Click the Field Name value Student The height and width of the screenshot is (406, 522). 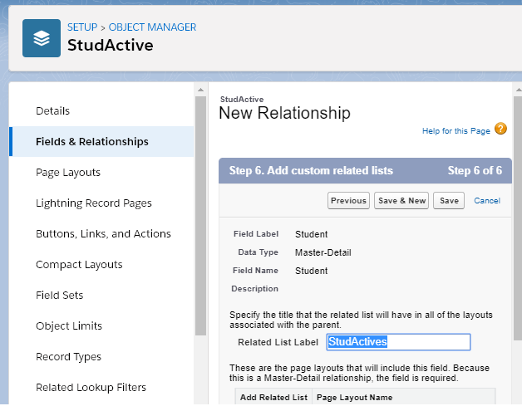click(311, 271)
